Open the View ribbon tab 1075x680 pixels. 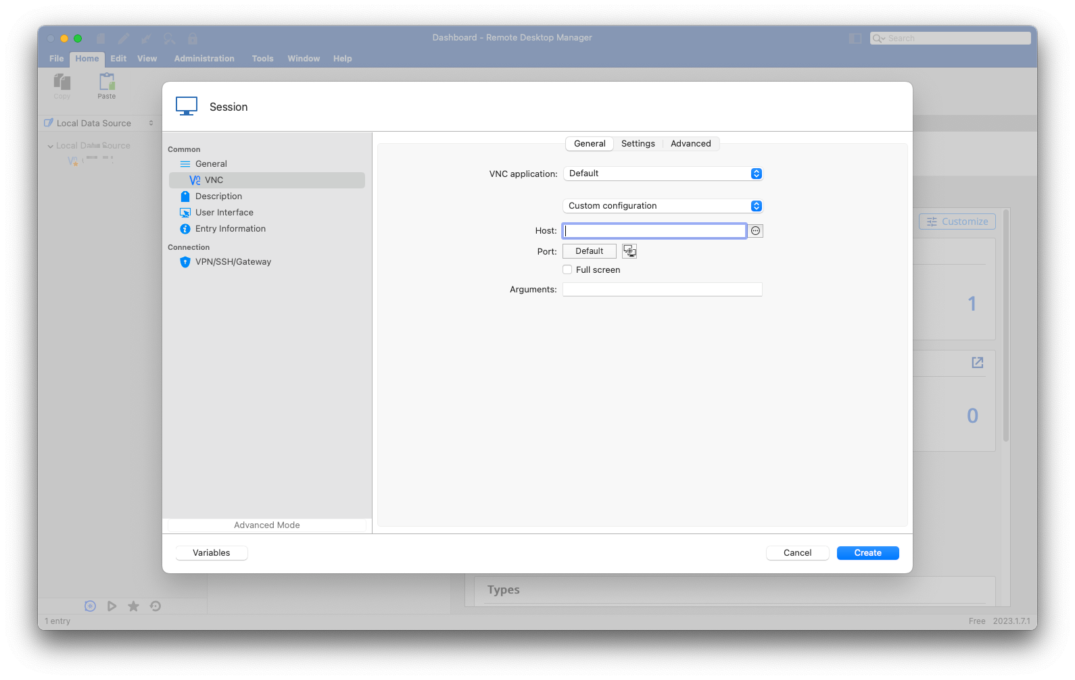pos(147,59)
